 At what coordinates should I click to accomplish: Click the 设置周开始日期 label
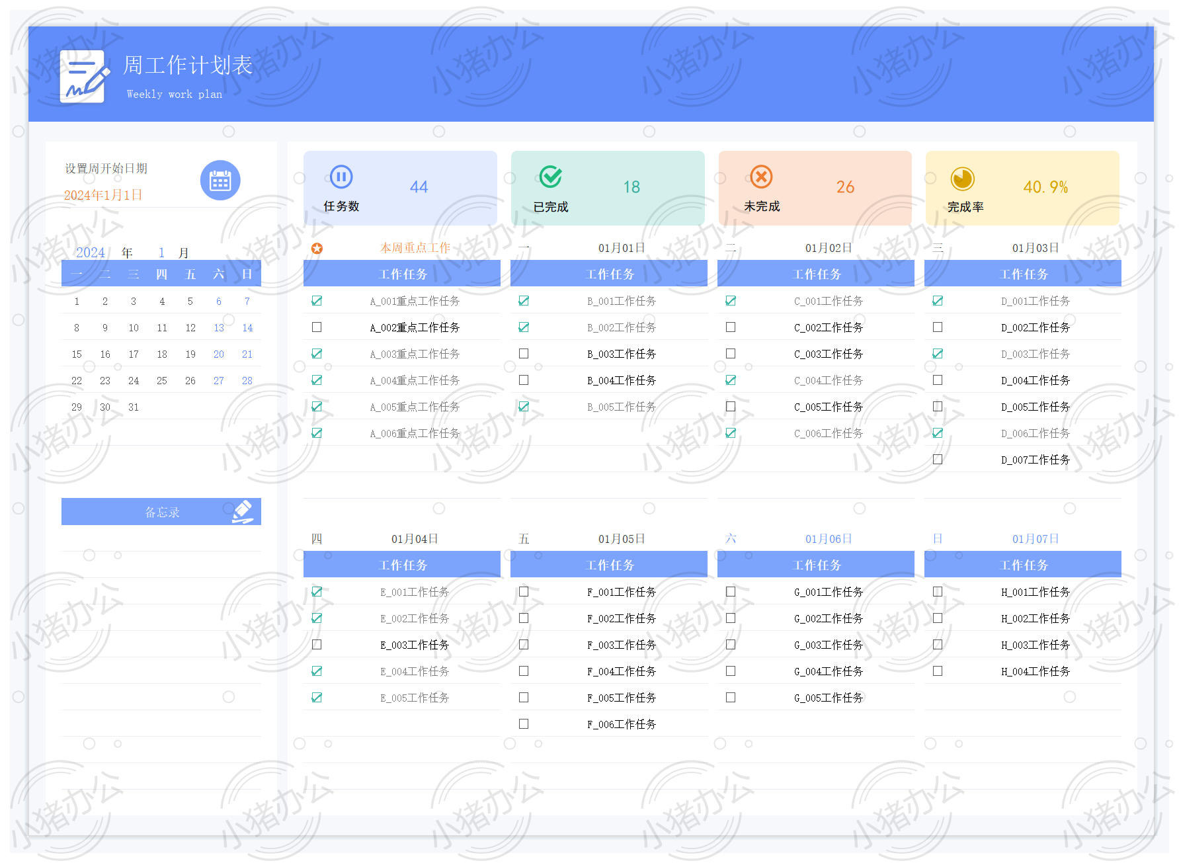tap(106, 169)
